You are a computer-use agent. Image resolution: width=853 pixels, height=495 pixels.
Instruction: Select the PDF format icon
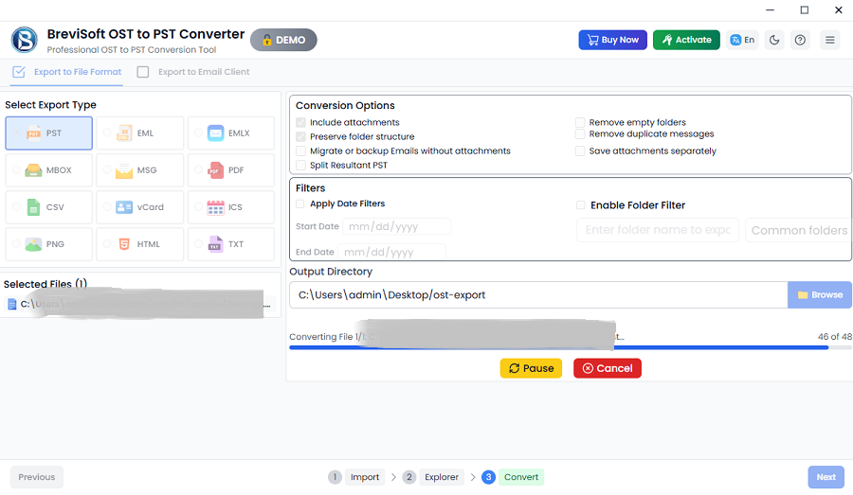tap(215, 170)
